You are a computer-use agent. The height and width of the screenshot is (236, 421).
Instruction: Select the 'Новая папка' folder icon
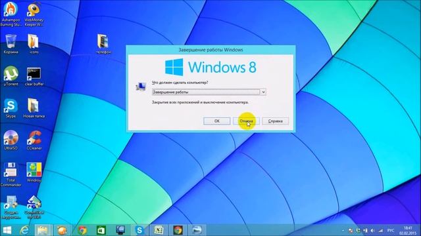34,108
